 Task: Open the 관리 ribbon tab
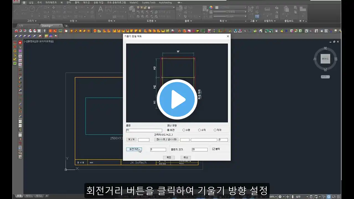click(69, 2)
